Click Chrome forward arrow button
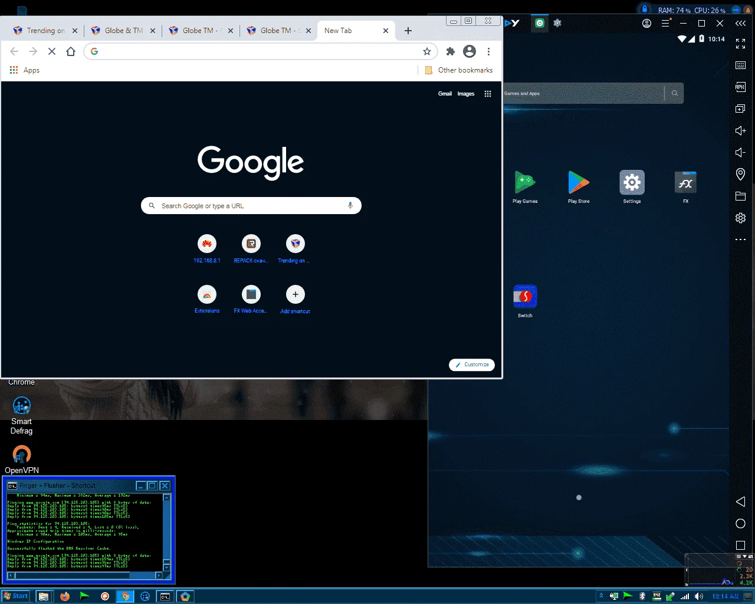 (33, 51)
